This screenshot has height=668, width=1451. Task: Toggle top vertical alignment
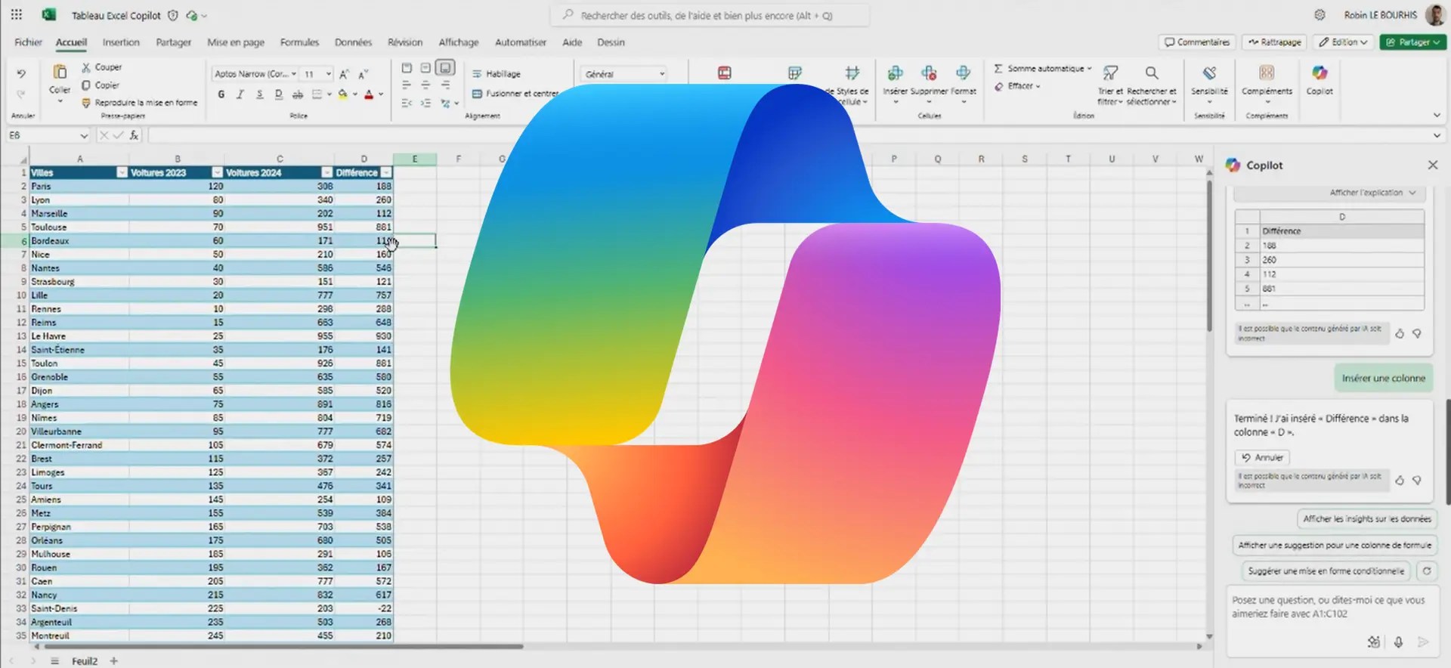(407, 68)
